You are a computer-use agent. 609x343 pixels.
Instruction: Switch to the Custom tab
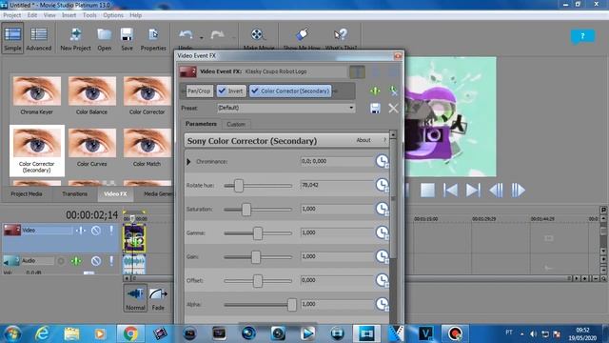click(236, 125)
